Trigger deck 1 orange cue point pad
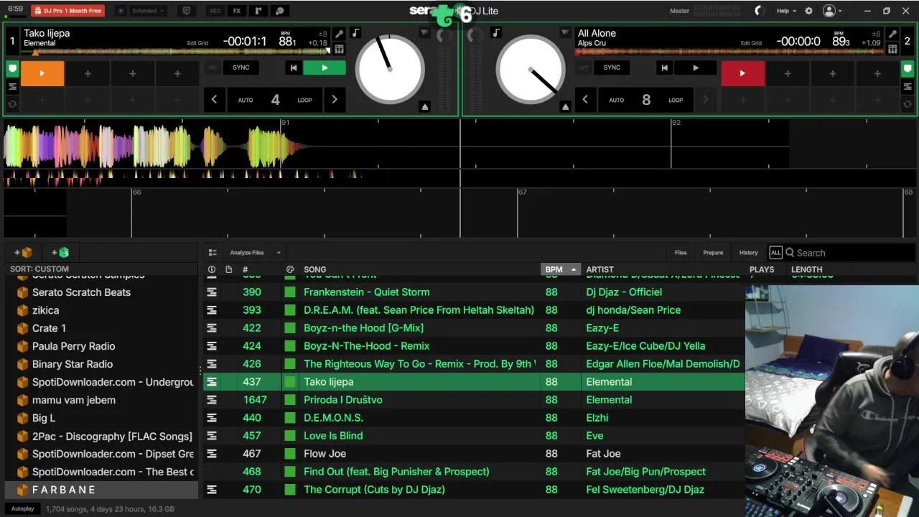919x517 pixels. pos(42,73)
